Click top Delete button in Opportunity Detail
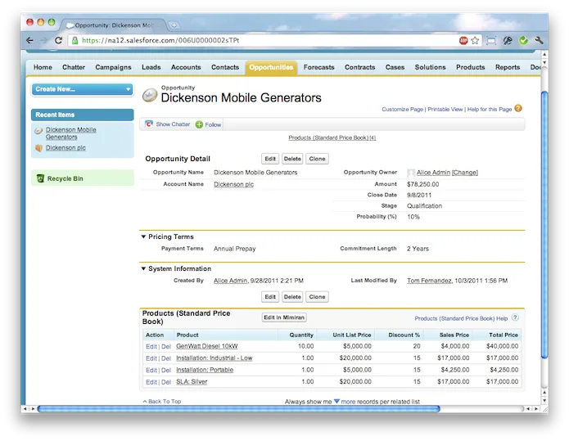569x441 pixels. click(x=292, y=159)
